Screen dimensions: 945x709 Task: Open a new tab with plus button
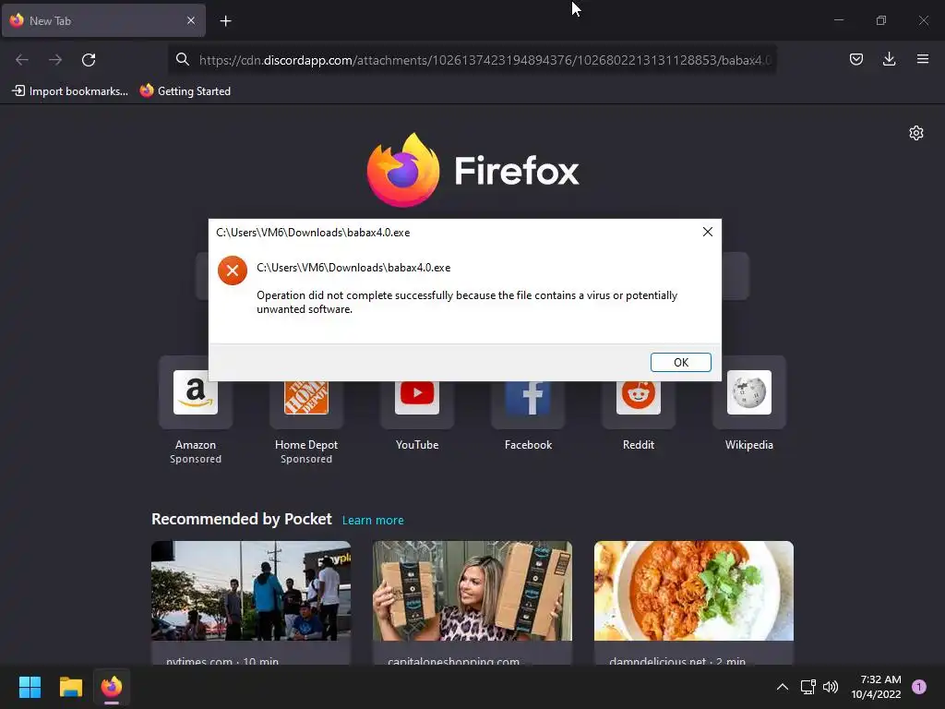225,21
